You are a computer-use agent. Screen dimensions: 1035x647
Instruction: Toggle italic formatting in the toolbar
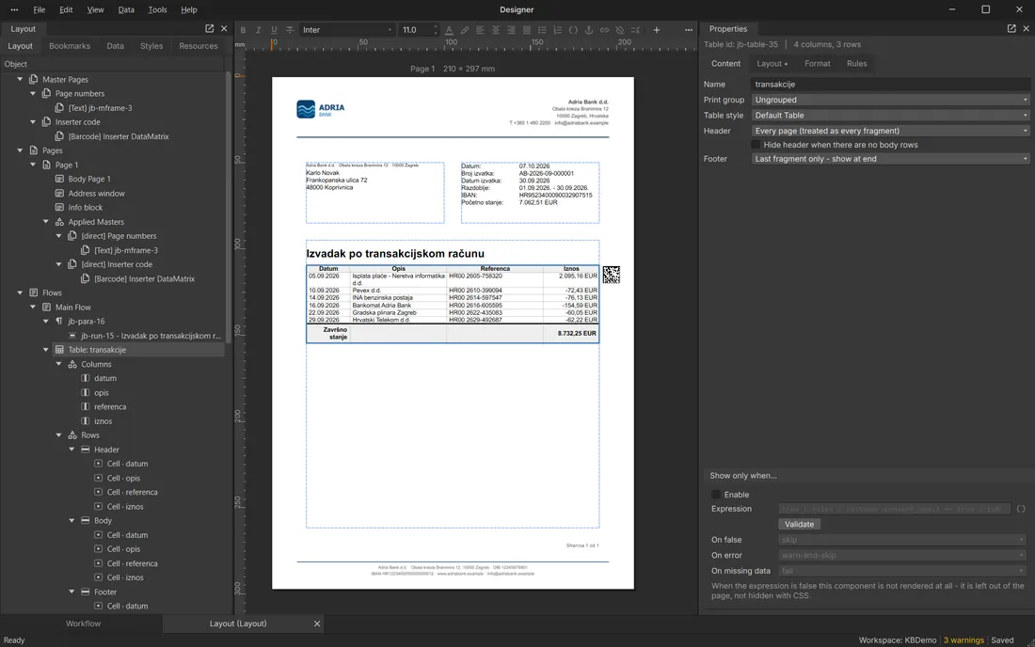click(258, 30)
